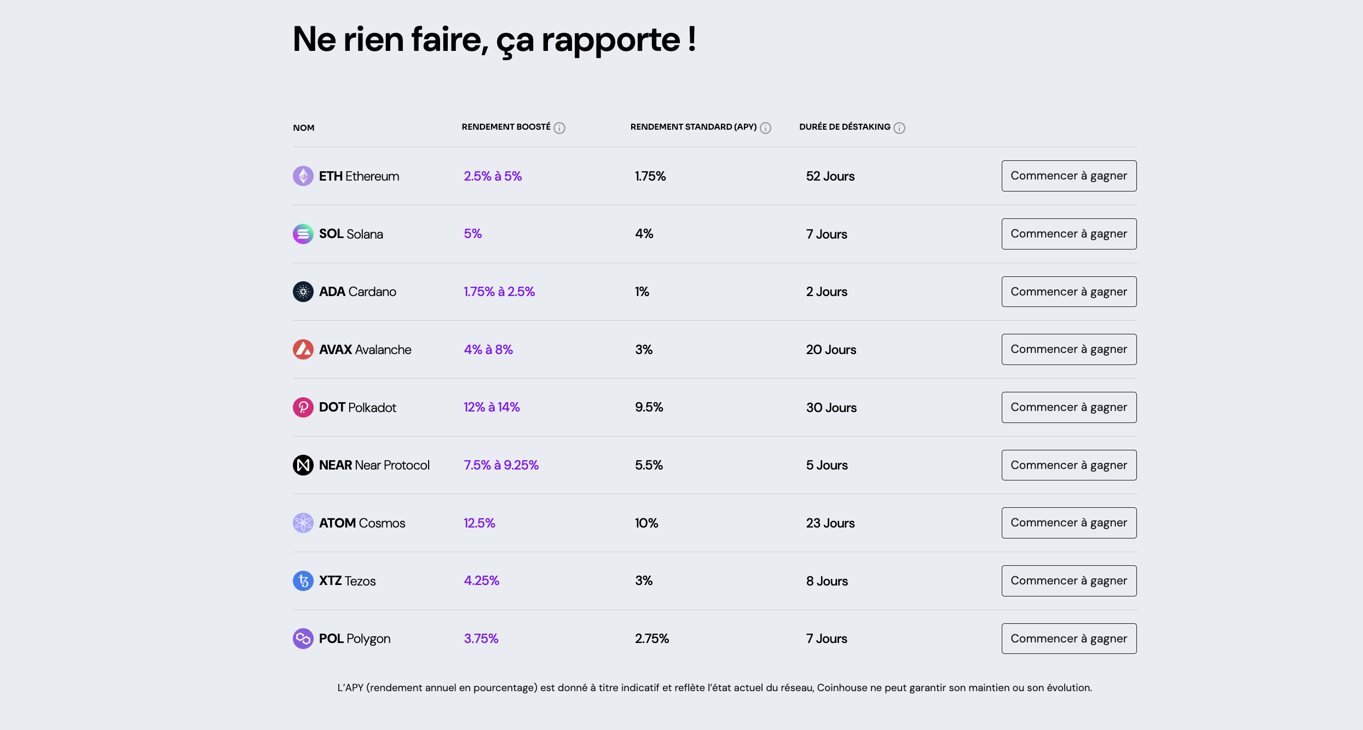Select the NEAR Protocol logo icon
1363x730 pixels.
coord(303,465)
